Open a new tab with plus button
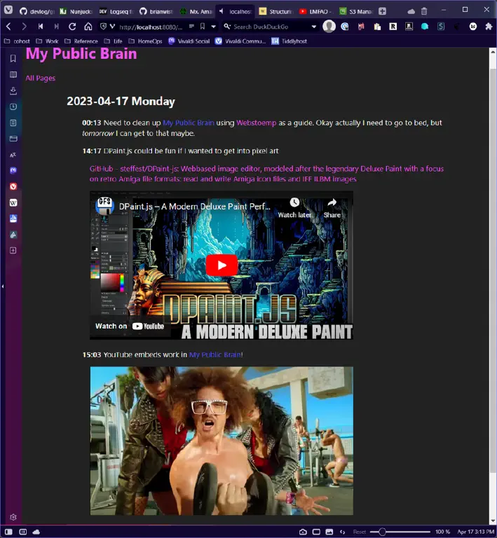The width and height of the screenshot is (497, 538). (x=382, y=11)
